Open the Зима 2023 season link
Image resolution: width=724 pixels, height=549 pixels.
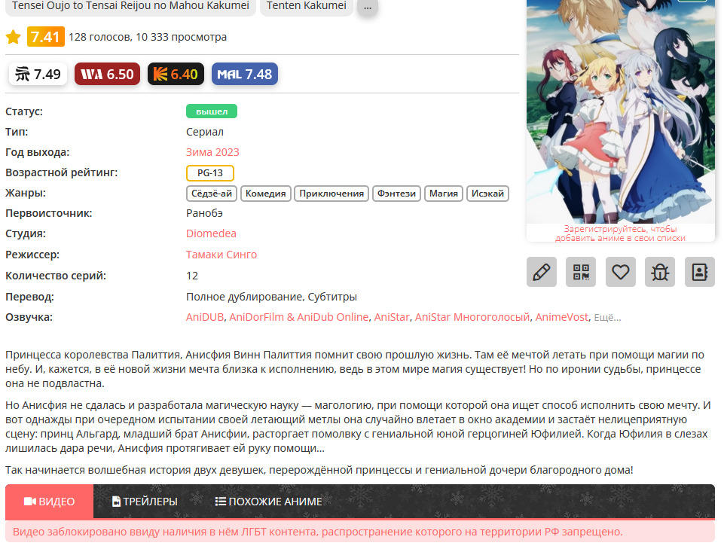click(x=212, y=152)
